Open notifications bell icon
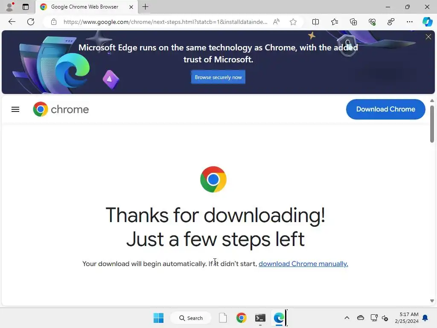Viewport: 437px width, 328px height. 425,318
